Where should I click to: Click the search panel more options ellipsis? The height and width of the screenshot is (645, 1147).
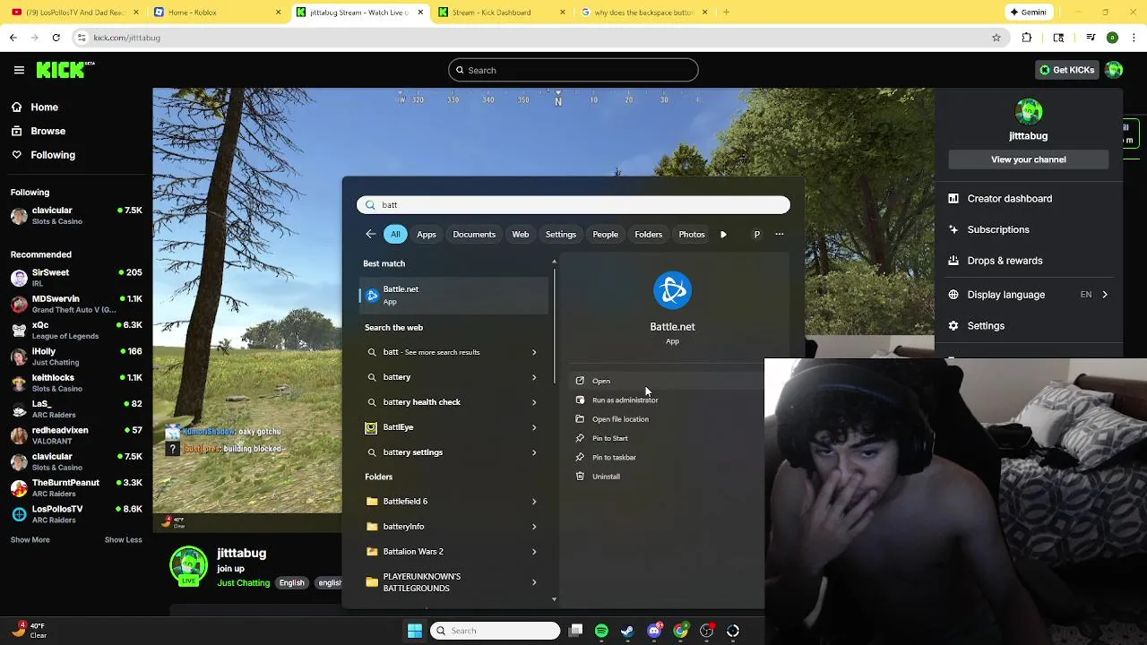click(x=780, y=234)
